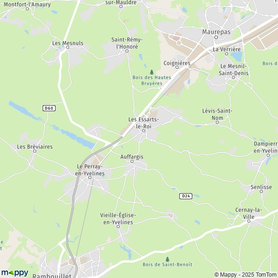278x278 pixels.
Task: Click the Cernay-la-Ville label
Action: pos(248,213)
